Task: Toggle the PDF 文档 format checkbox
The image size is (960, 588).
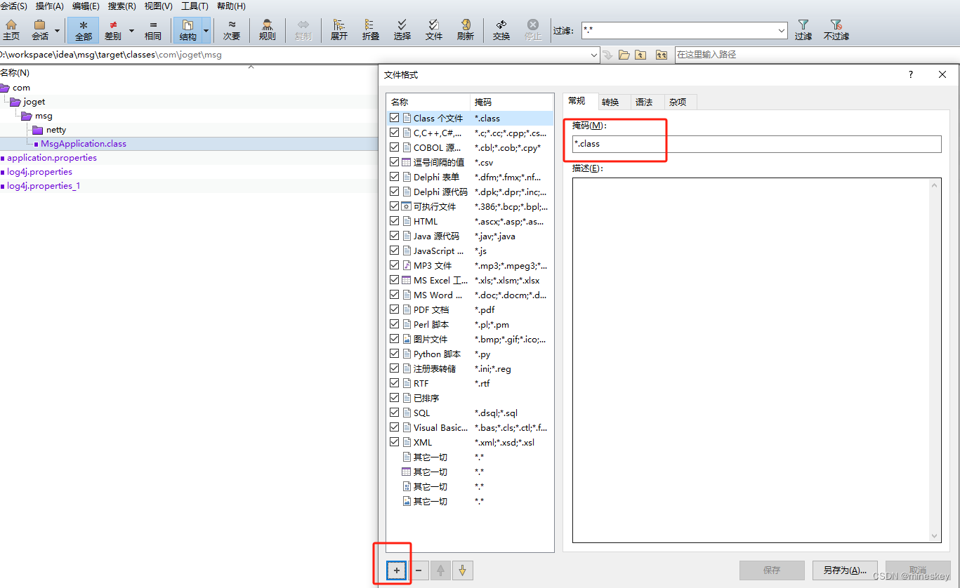Action: (395, 309)
